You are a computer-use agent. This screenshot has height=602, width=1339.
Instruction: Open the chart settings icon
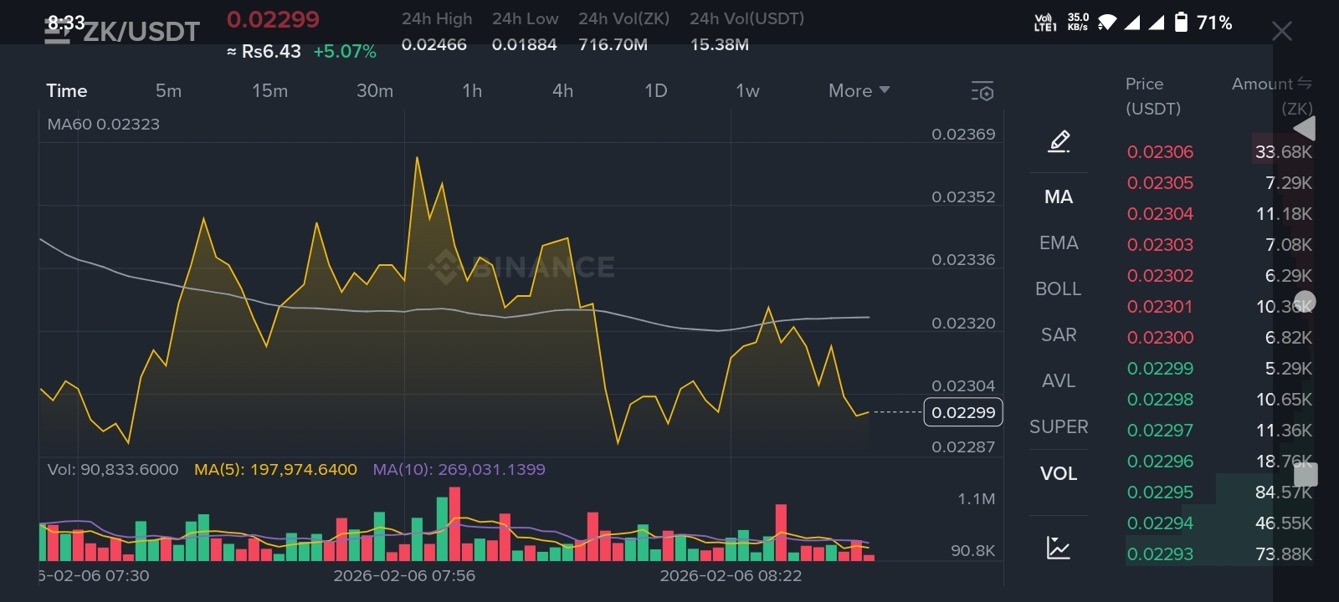click(x=982, y=91)
